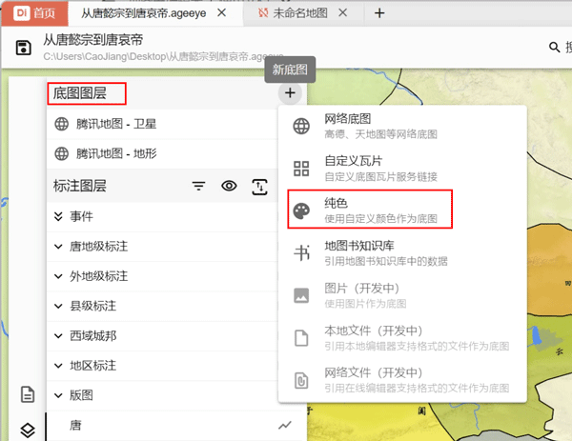This screenshot has height=441, width=572.
Task: Expand the 地区标注 group chevron
Action: pyautogui.click(x=58, y=366)
